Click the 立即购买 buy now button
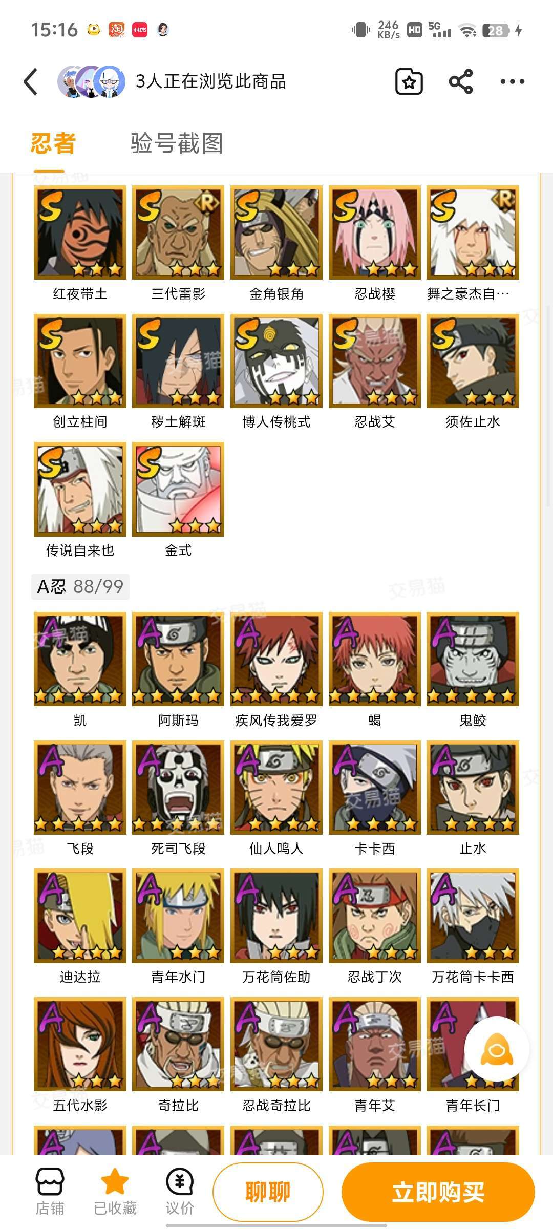This screenshot has height=1229, width=553. [x=438, y=1192]
